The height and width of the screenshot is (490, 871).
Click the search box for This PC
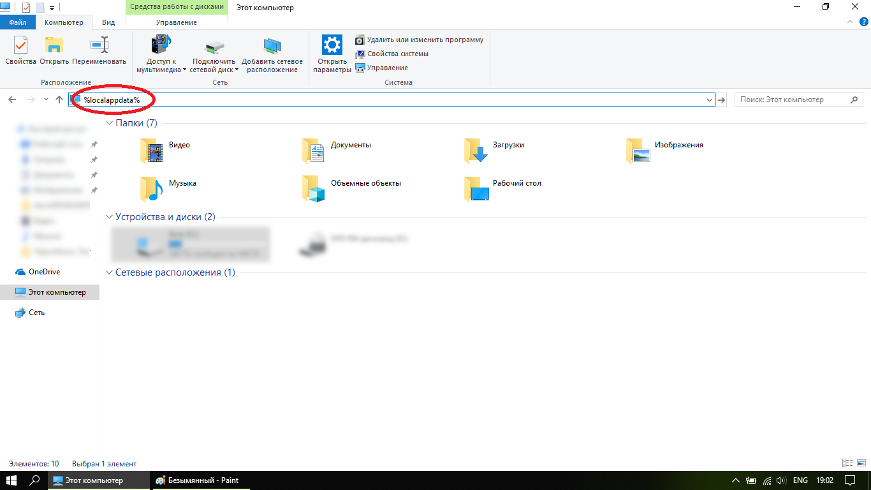click(793, 100)
